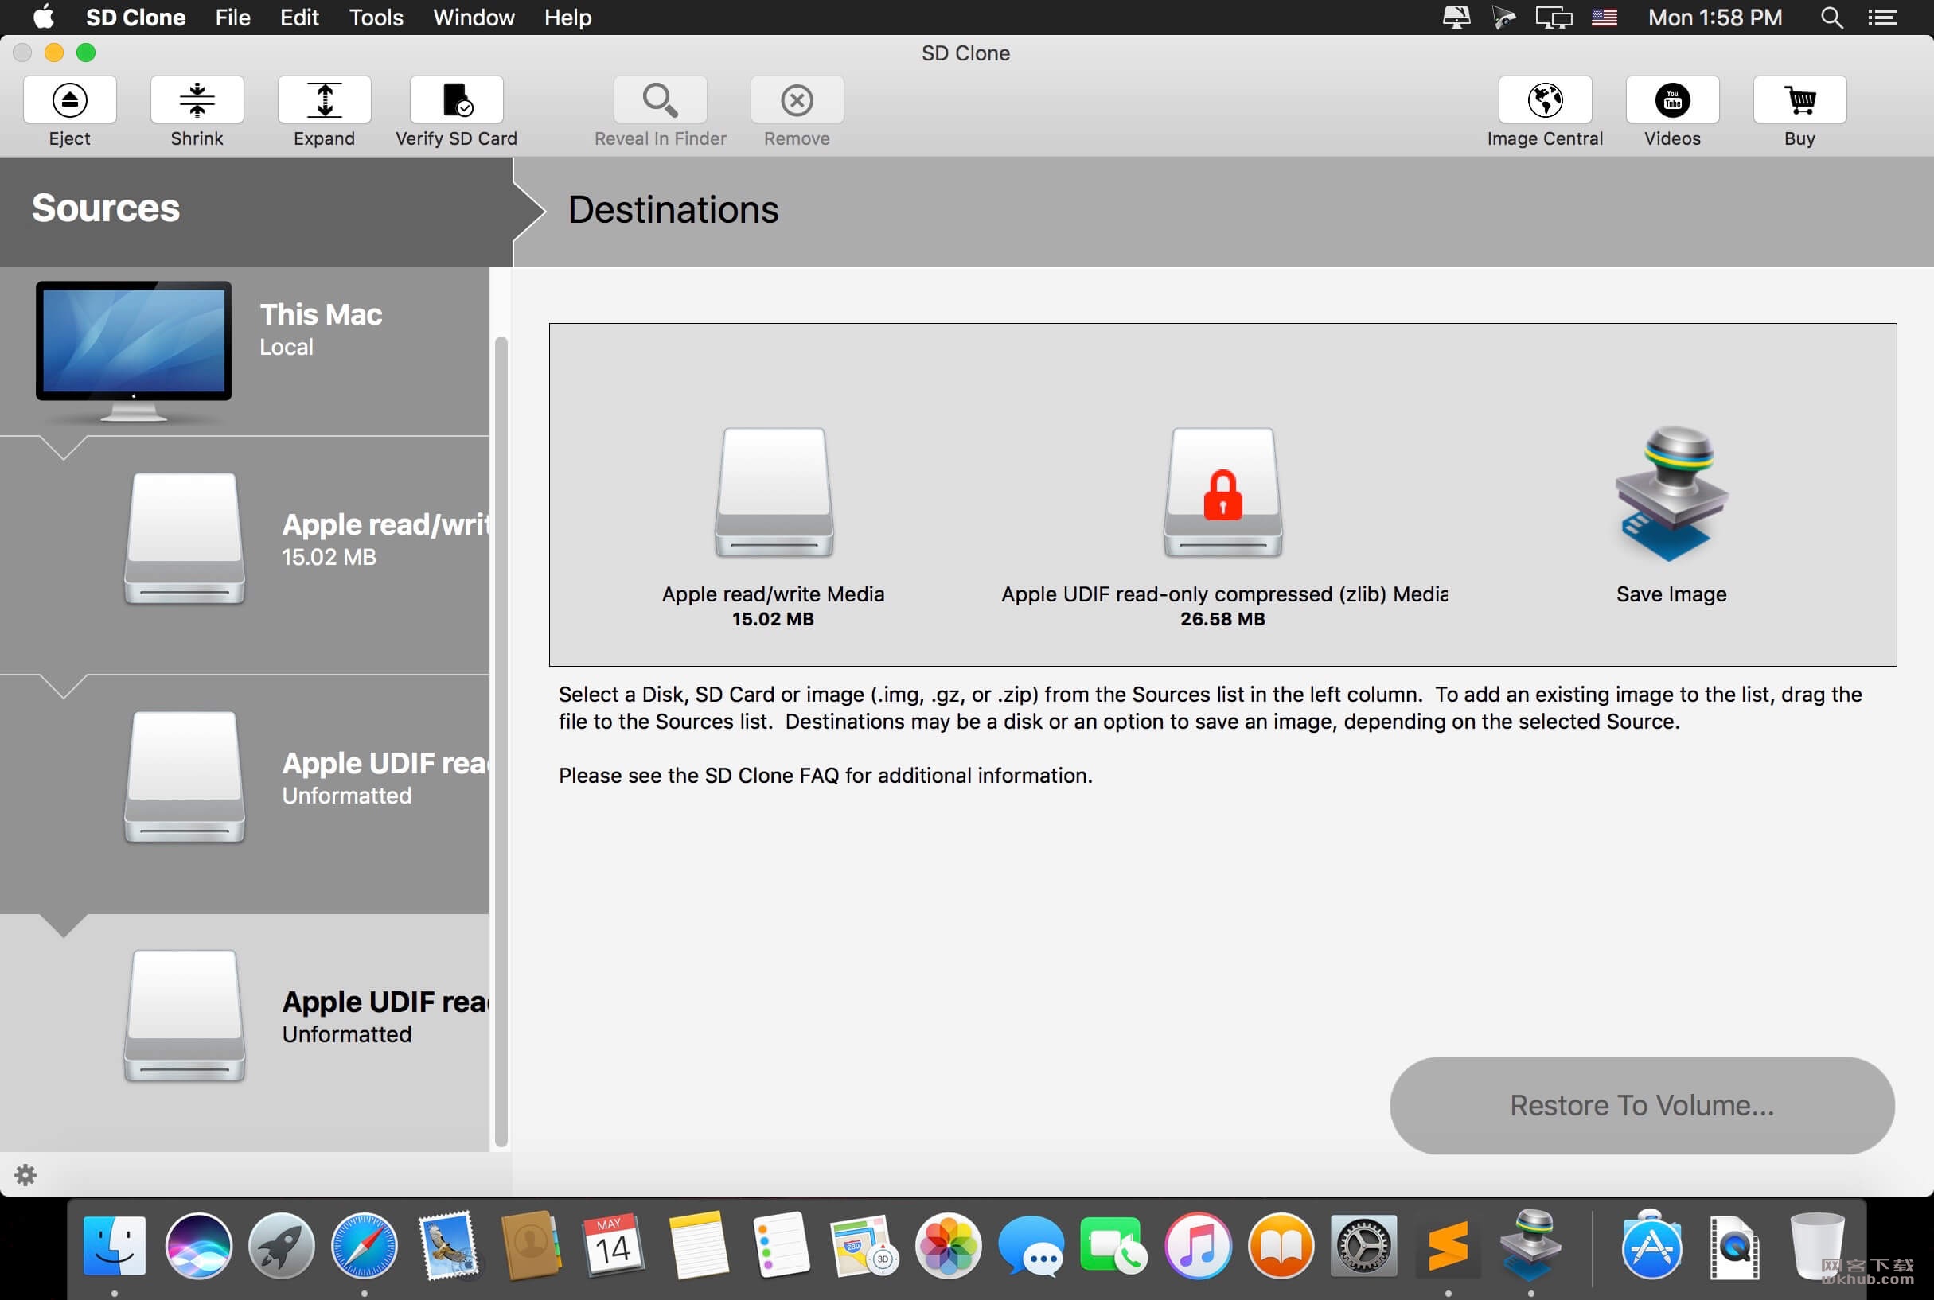This screenshot has width=1934, height=1300.
Task: Click the 26.58 MB size label
Action: click(1222, 618)
